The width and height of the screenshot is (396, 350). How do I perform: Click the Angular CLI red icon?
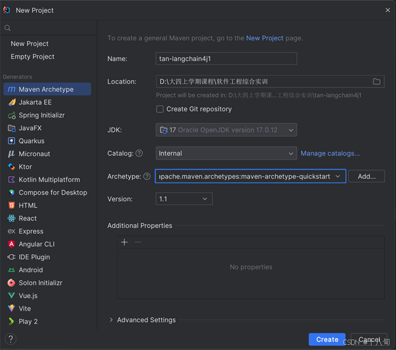[12, 244]
